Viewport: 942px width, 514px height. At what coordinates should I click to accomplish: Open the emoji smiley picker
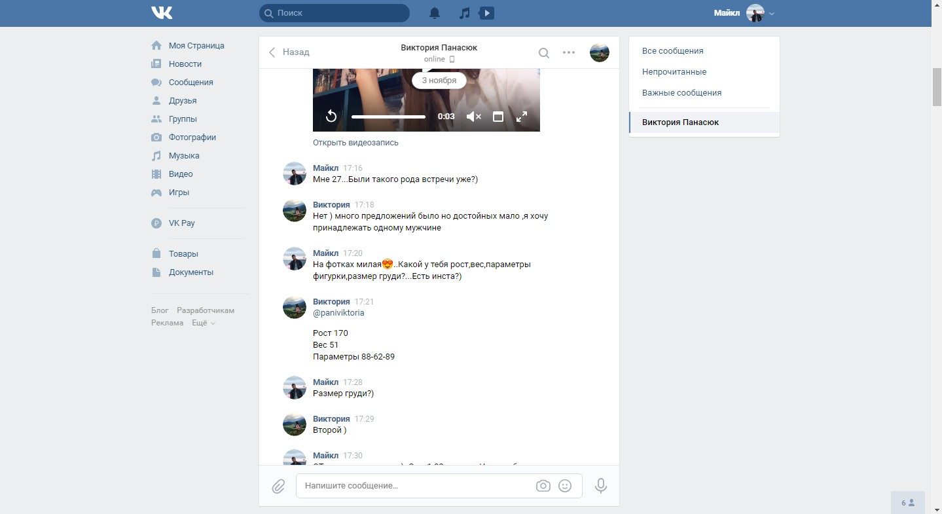pos(565,486)
